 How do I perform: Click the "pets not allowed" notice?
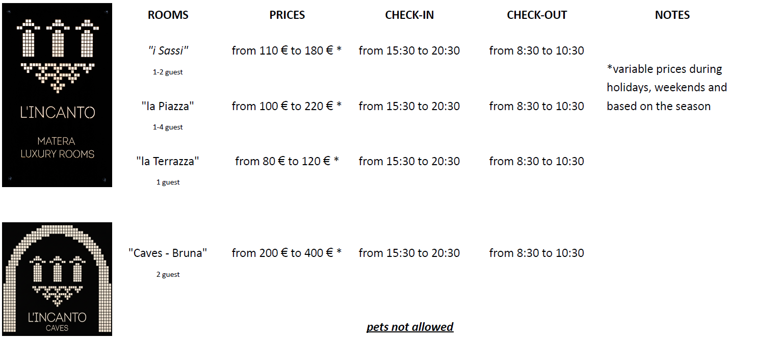(410, 327)
